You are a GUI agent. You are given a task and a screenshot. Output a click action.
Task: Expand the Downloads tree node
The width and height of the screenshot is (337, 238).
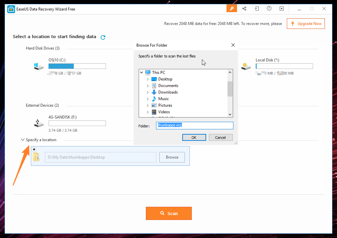pyautogui.click(x=148, y=92)
